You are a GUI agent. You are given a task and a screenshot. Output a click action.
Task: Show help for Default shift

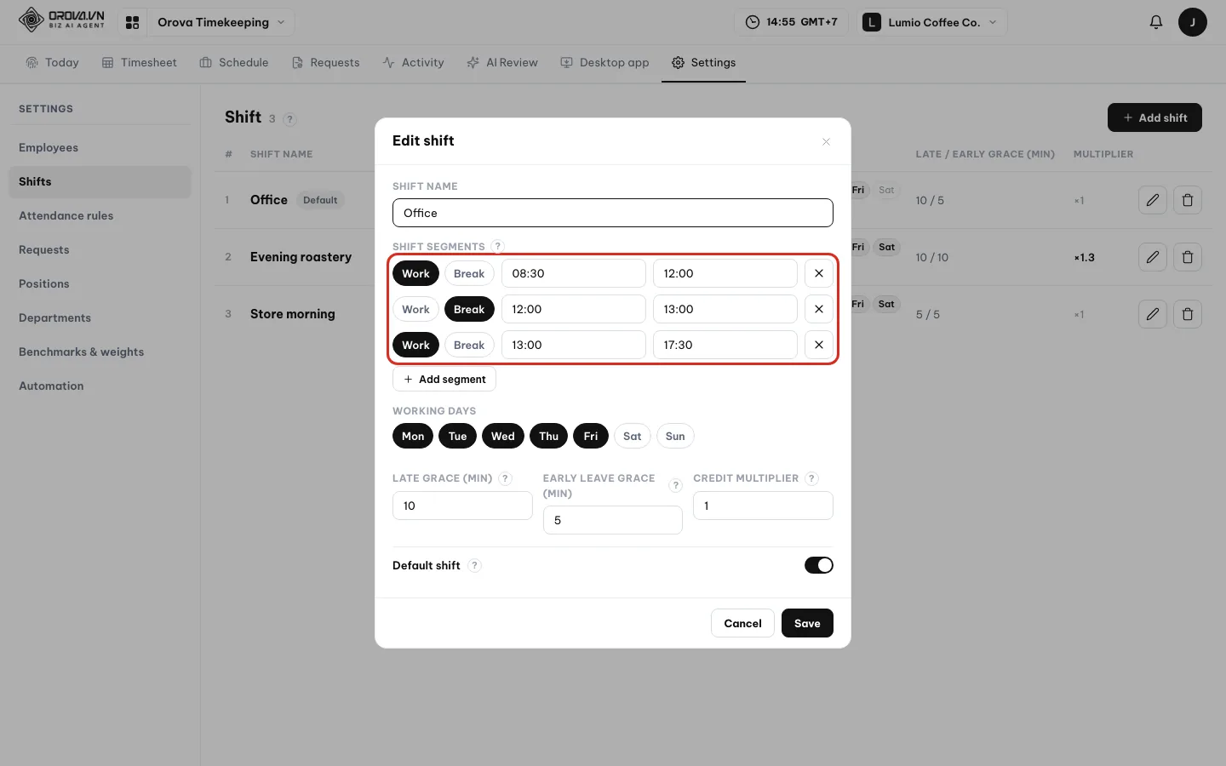(474, 565)
